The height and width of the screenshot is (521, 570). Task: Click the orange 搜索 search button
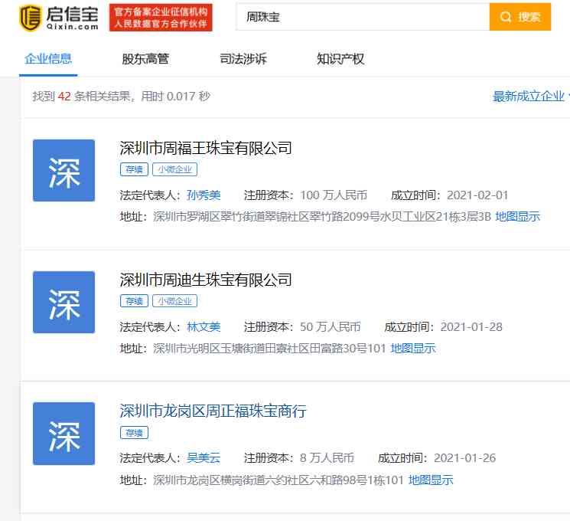pyautogui.click(x=520, y=17)
